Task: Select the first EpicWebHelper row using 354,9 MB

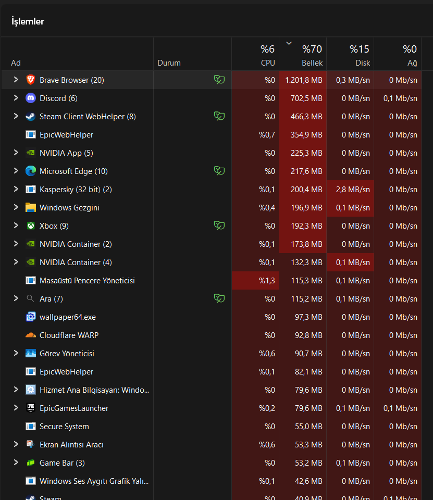Action: tap(211, 134)
